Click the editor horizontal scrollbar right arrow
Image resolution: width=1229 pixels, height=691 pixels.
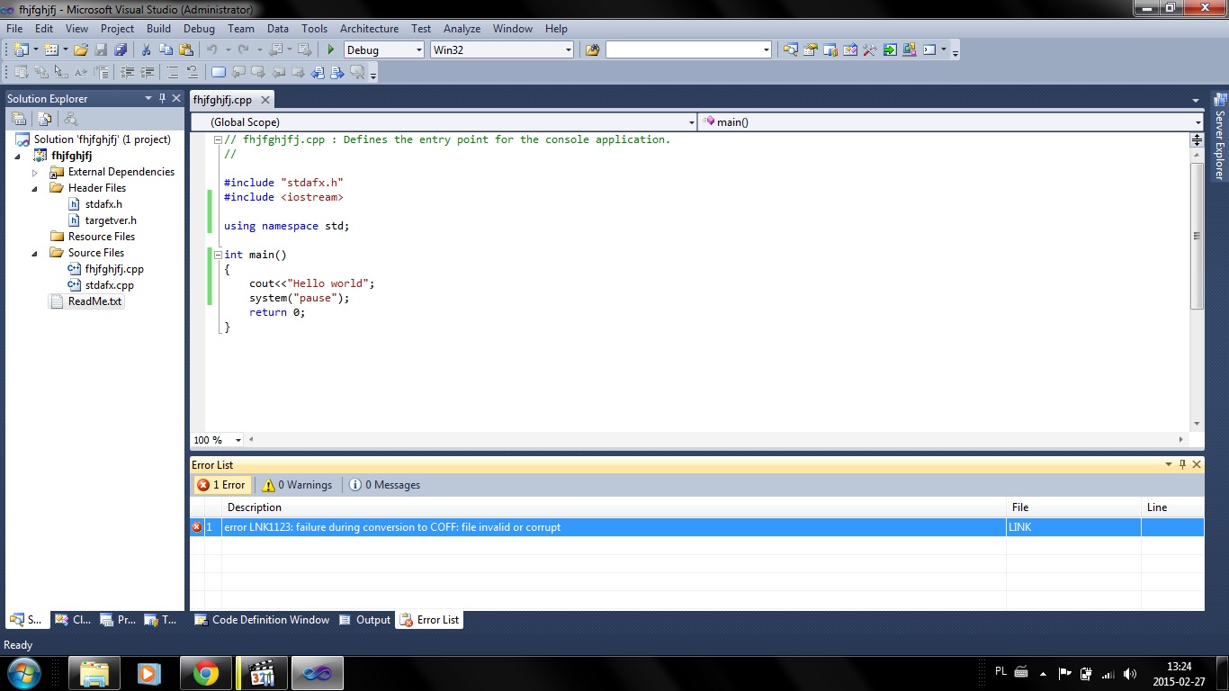(x=1181, y=440)
